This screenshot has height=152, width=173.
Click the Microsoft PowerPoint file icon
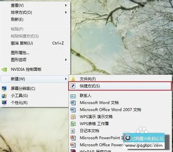point(73,138)
